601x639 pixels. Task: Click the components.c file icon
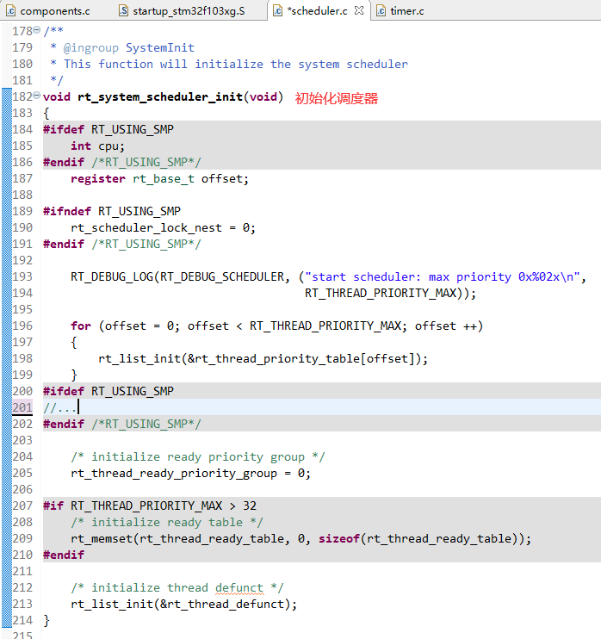(x=11, y=11)
